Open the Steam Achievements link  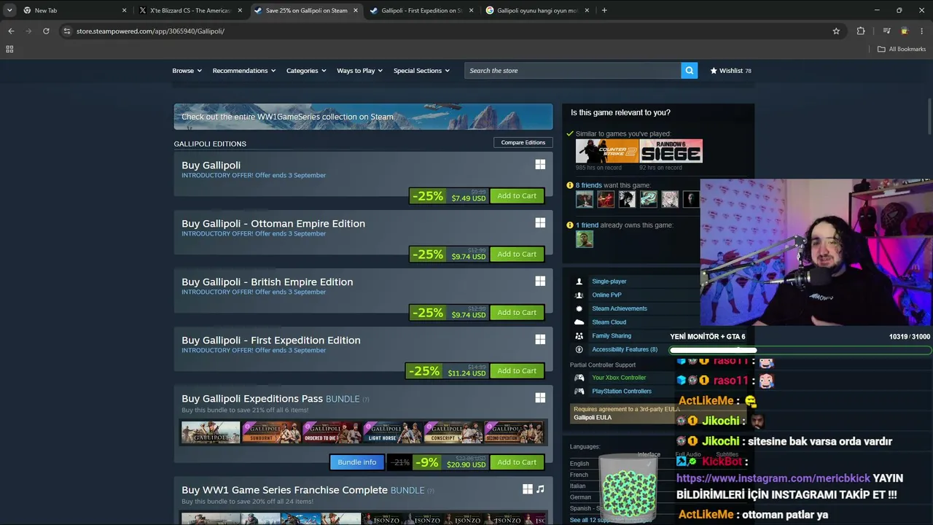tap(620, 308)
